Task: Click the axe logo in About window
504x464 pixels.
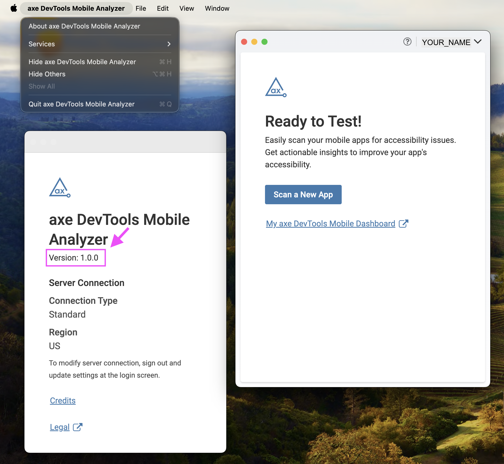Action: coord(60,188)
